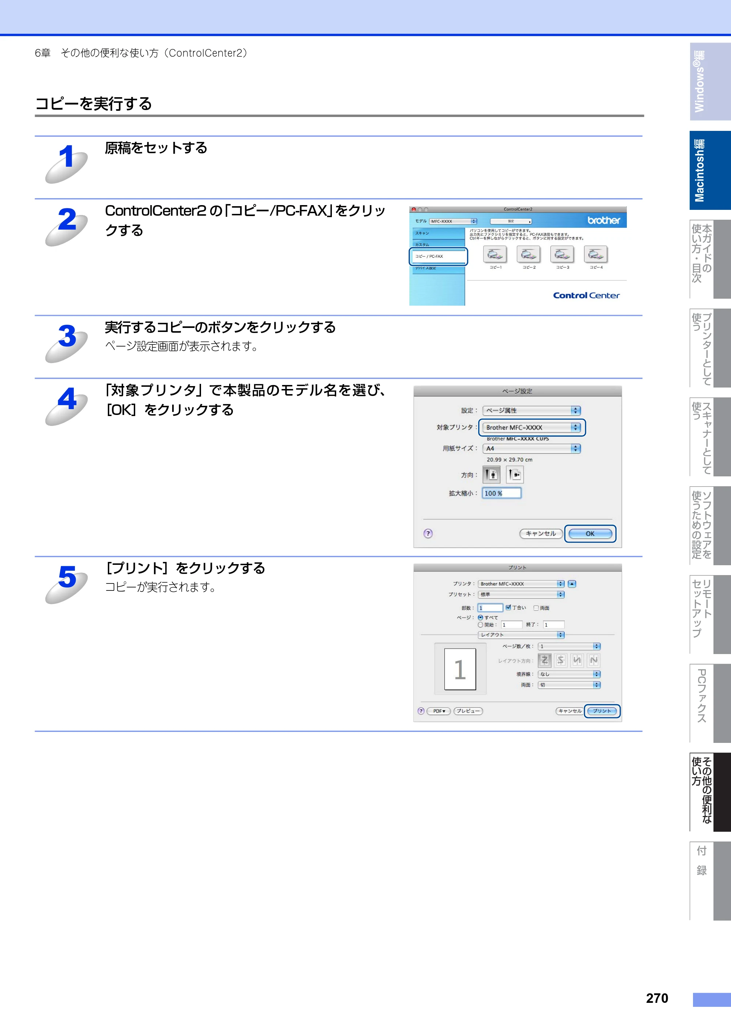Open the プリセット 標準 dropdown
The width and height of the screenshot is (731, 1035).
pyautogui.click(x=521, y=594)
